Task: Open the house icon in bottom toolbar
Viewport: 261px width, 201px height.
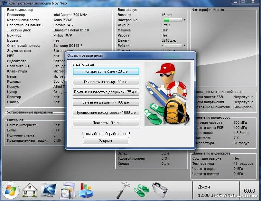Action: click(30, 190)
